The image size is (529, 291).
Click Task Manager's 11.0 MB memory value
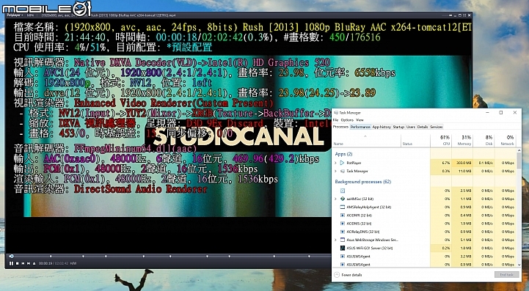[465, 172]
